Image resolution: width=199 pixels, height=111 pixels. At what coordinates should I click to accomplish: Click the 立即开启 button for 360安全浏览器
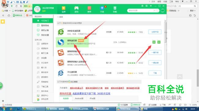(x=155, y=32)
